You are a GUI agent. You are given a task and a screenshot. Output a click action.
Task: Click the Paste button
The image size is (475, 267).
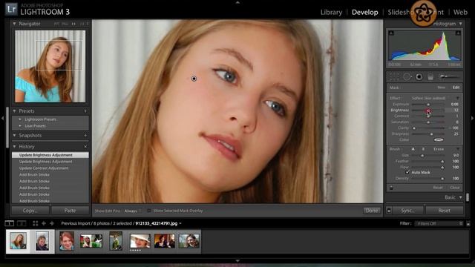click(x=70, y=211)
